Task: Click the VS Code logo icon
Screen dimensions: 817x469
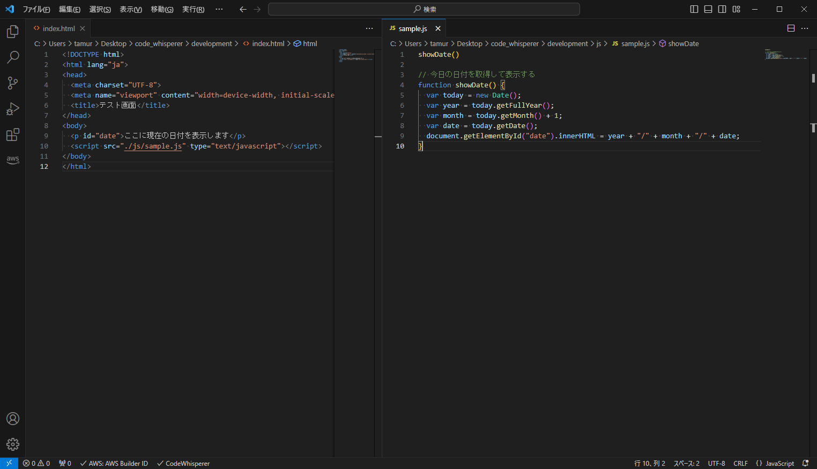Action: [x=10, y=9]
